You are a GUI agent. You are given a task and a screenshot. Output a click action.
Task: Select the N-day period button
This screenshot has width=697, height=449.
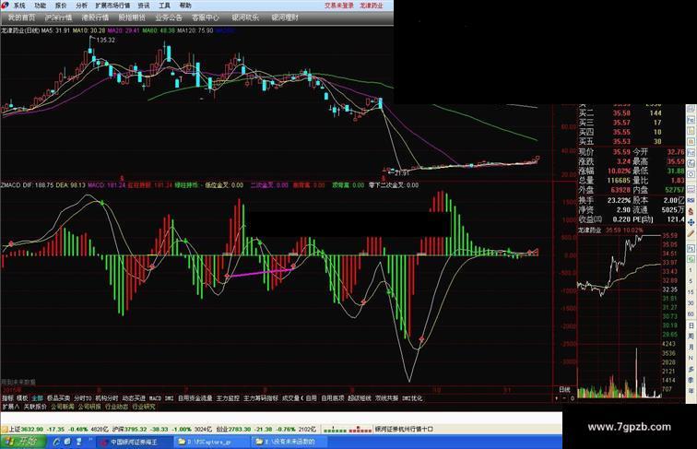click(691, 358)
